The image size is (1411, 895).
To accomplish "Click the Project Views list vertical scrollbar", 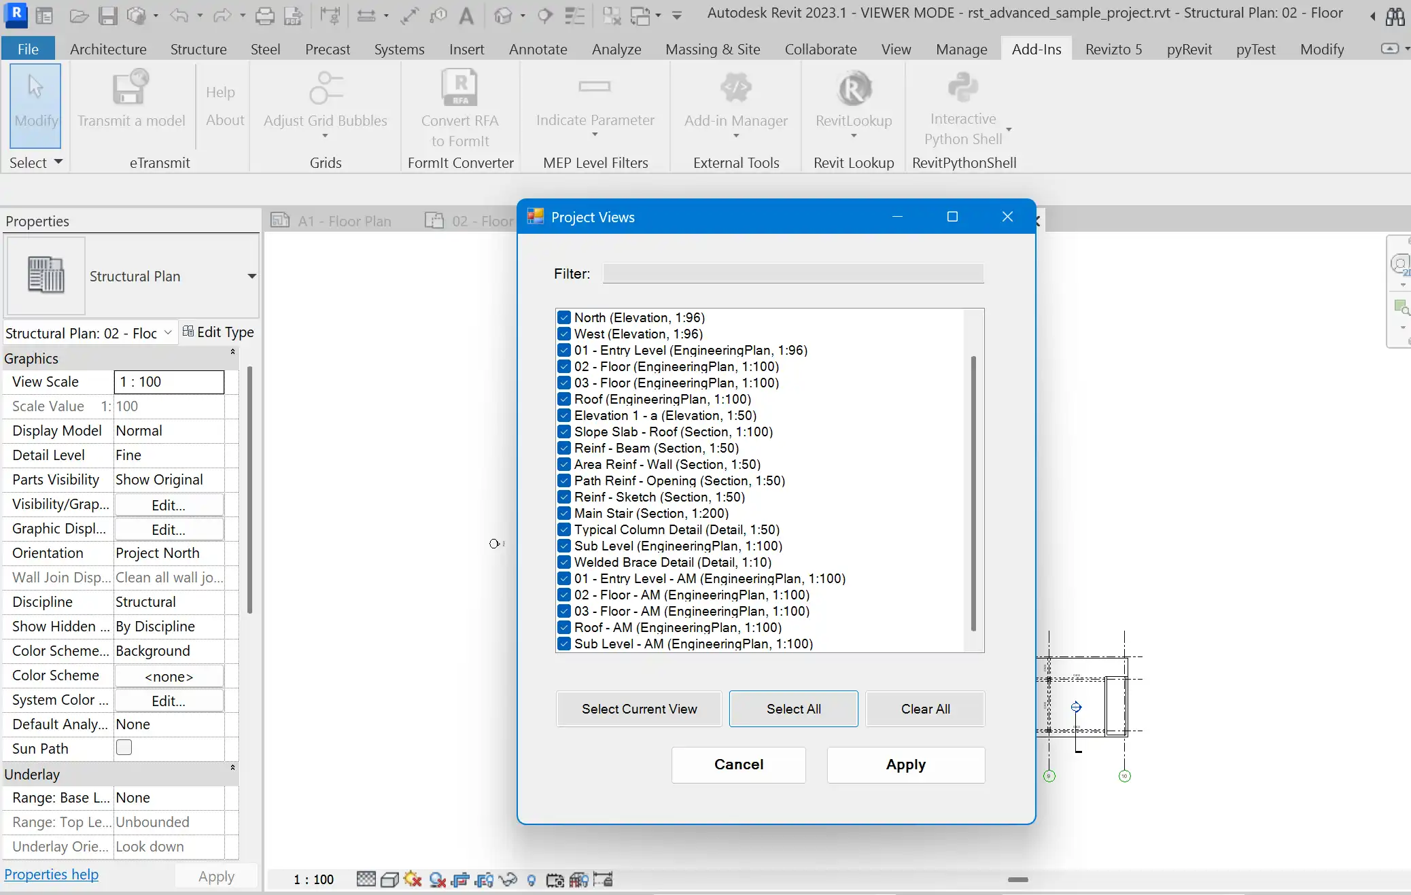I will [x=973, y=493].
